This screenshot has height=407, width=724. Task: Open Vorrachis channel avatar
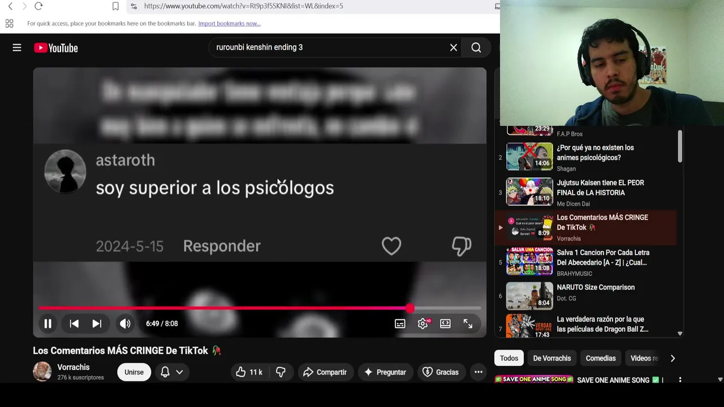(42, 371)
